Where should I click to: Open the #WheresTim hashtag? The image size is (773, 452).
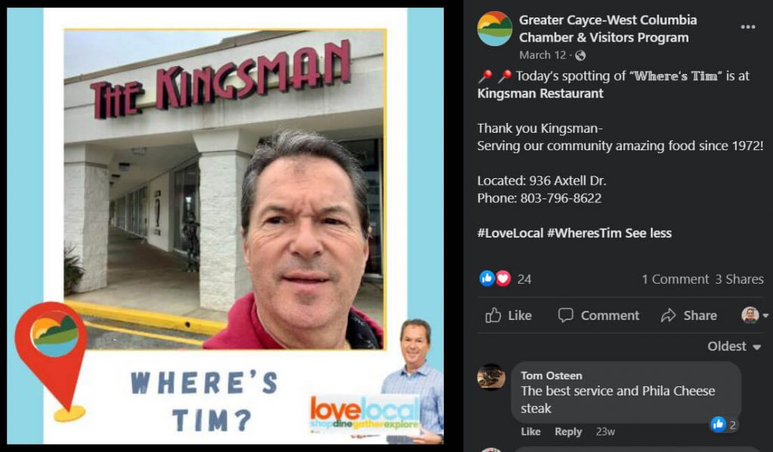tap(584, 233)
